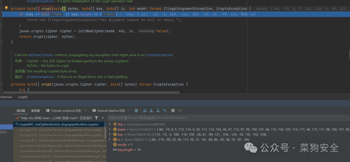Click the crypt() breadcrumb item
The height and width of the screenshot is (162, 350).
point(23,97)
